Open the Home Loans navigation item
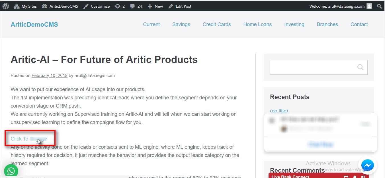This screenshot has height=178, width=385. (257, 24)
